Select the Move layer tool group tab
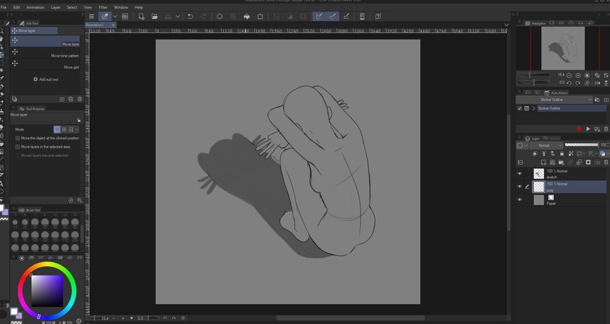 34,31
